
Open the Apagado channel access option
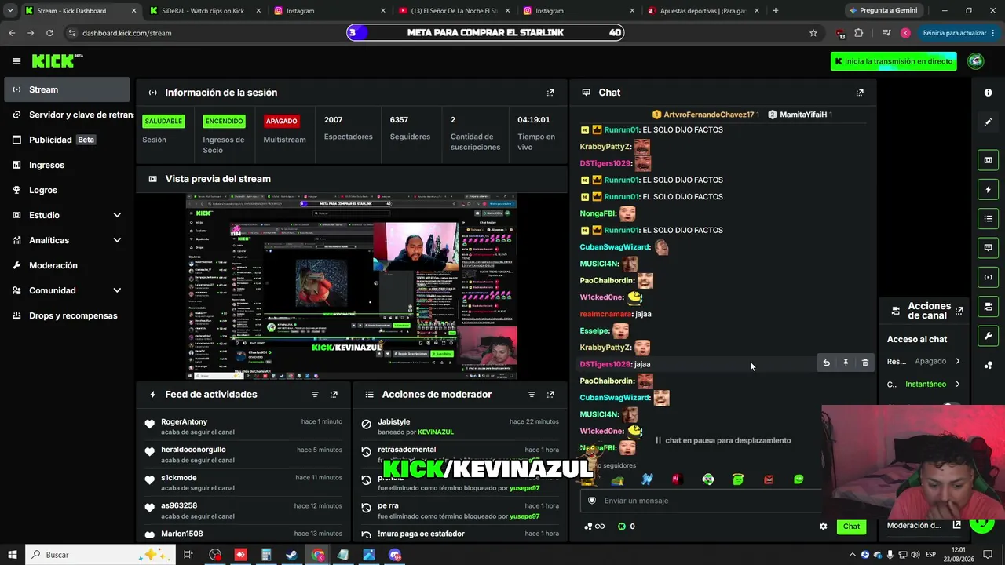925,362
